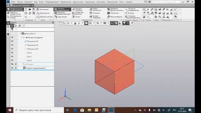This screenshot has height=113, width=201.
Task: Switch to Твердотельное моделирование toolset
Action: (15, 9)
